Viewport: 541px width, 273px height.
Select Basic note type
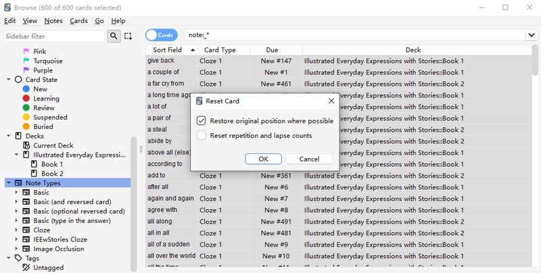click(x=41, y=193)
